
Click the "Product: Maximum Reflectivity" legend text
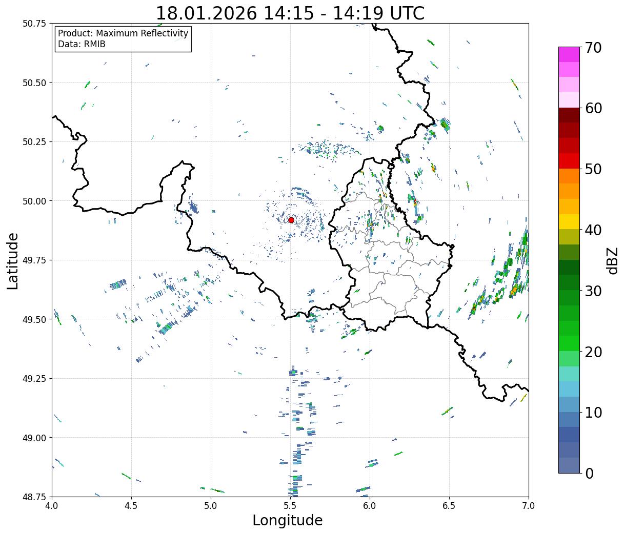point(123,33)
